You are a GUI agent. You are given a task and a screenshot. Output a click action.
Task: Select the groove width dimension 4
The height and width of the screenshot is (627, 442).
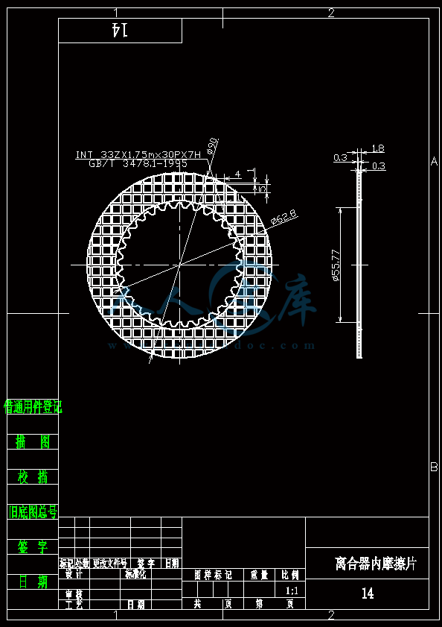[237, 174]
